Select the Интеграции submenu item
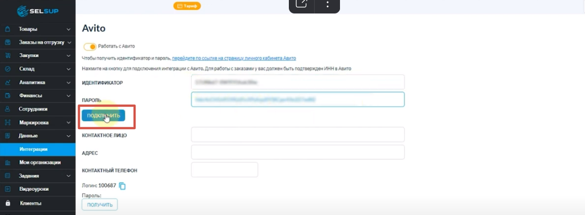This screenshot has height=215, width=585. (x=38, y=149)
